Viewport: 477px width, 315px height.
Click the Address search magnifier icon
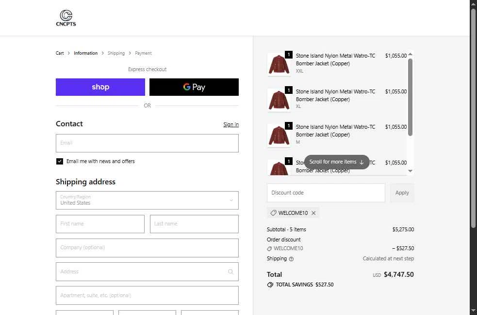tap(230, 271)
